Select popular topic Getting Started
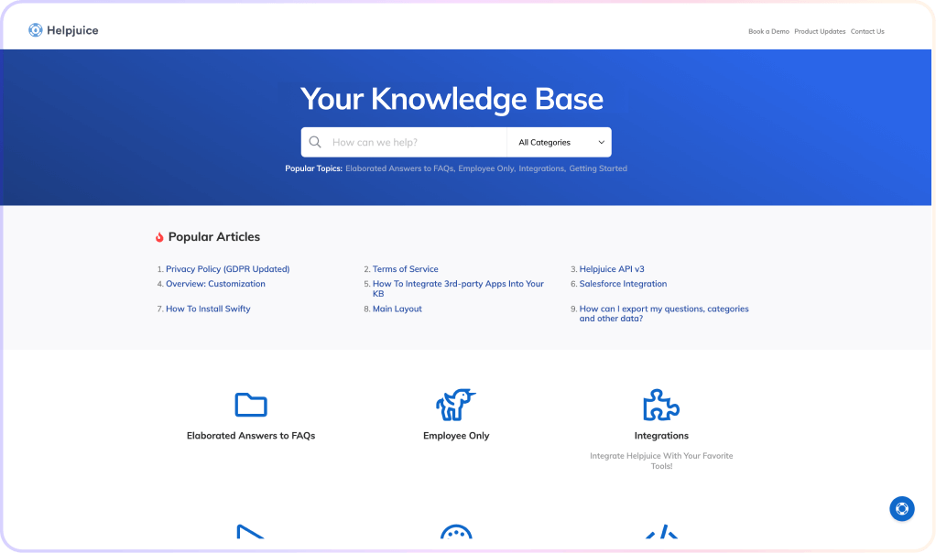This screenshot has height=553, width=936. point(598,168)
